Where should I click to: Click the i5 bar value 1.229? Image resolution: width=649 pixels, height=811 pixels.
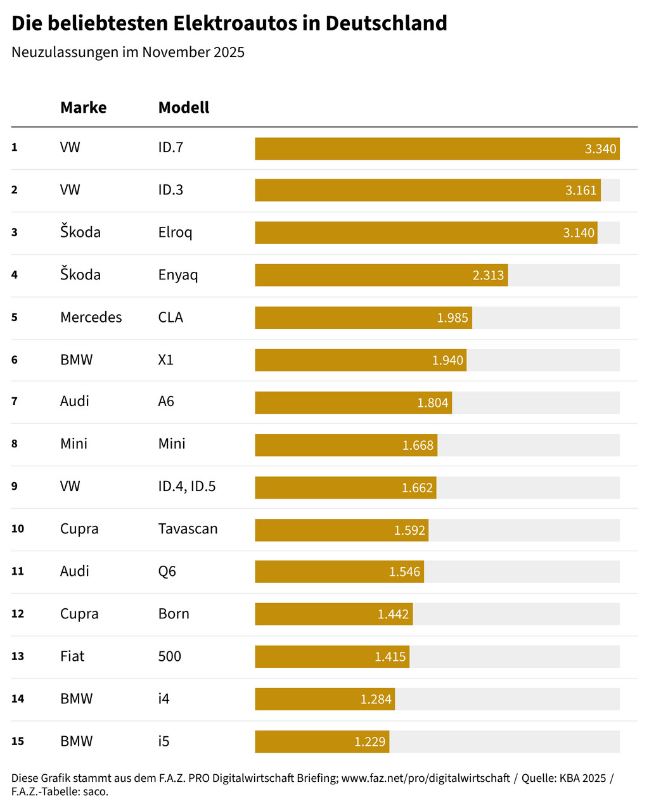click(x=369, y=742)
